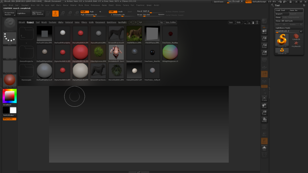
Task: Select the Zoom navigation icon
Action: coord(264,39)
